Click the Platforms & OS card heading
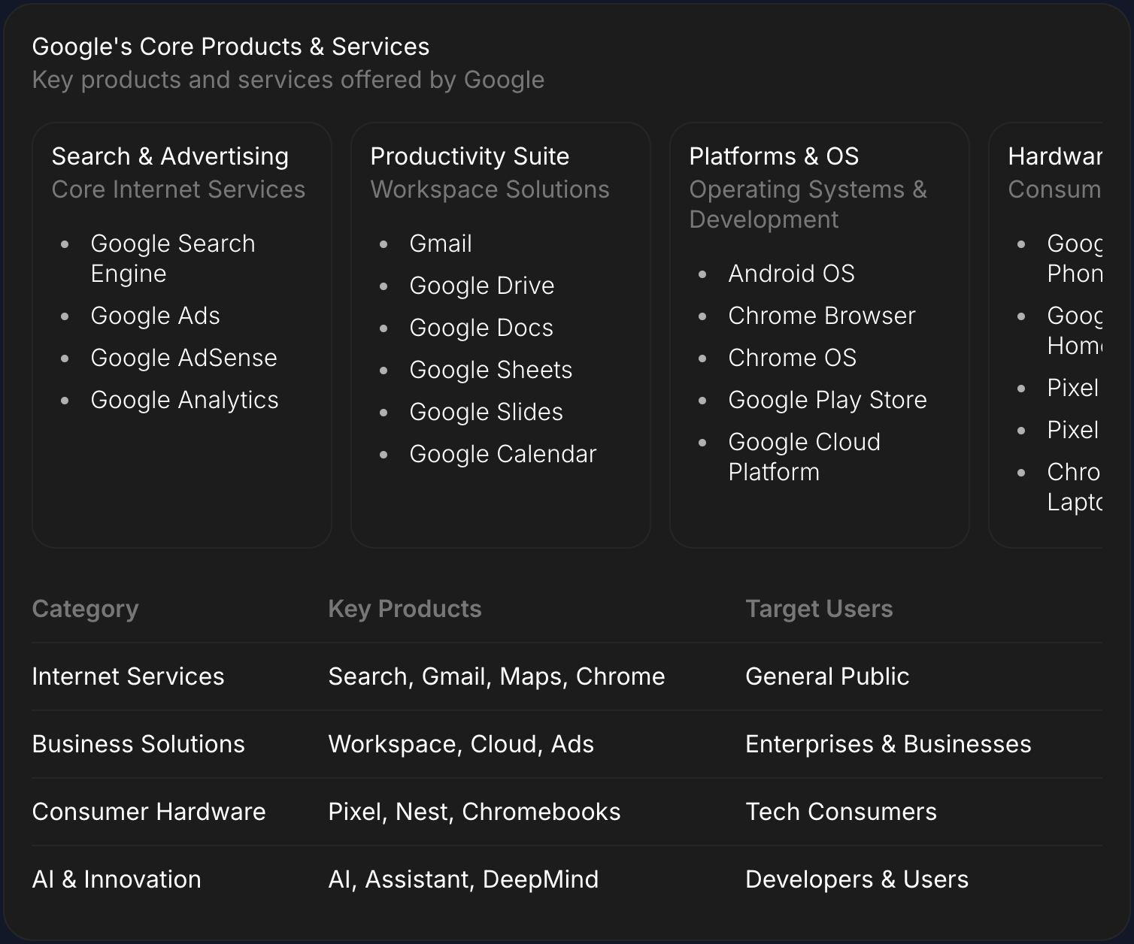Image resolution: width=1134 pixels, height=944 pixels. [x=773, y=156]
